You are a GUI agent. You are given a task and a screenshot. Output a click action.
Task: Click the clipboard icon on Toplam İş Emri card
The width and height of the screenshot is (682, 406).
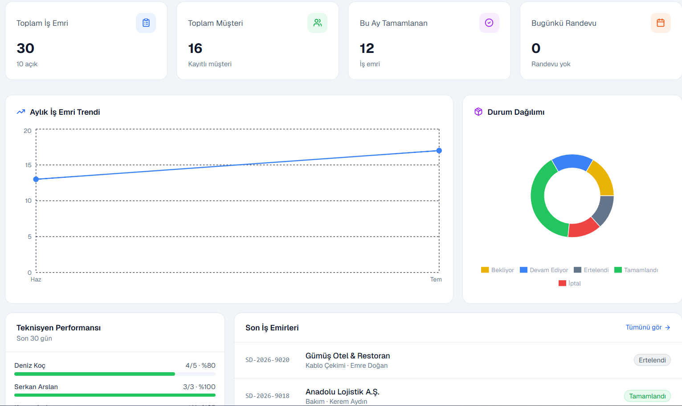pyautogui.click(x=146, y=23)
